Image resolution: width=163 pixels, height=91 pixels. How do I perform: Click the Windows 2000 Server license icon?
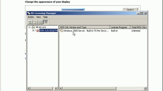click(x=61, y=31)
